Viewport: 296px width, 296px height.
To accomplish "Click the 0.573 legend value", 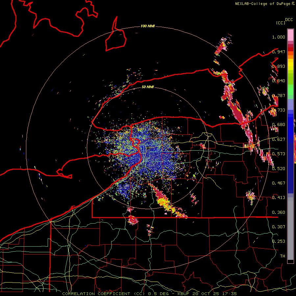I will tap(279, 154).
